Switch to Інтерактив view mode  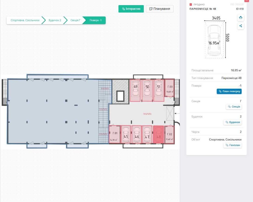131,9
